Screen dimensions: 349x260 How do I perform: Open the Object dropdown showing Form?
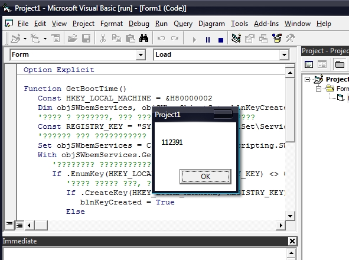point(141,55)
